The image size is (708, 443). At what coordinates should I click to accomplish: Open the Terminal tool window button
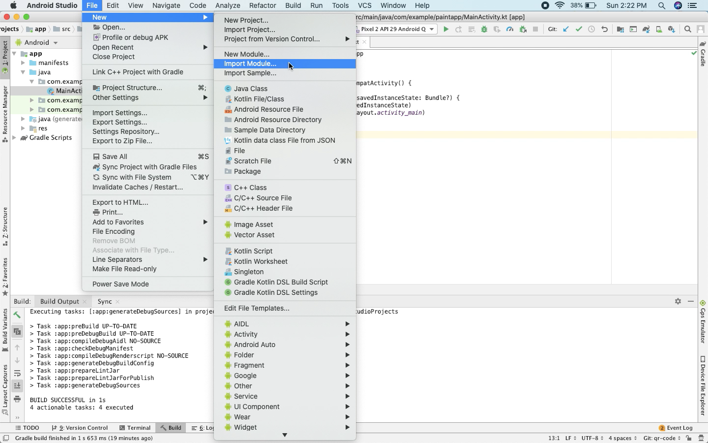pos(135,428)
